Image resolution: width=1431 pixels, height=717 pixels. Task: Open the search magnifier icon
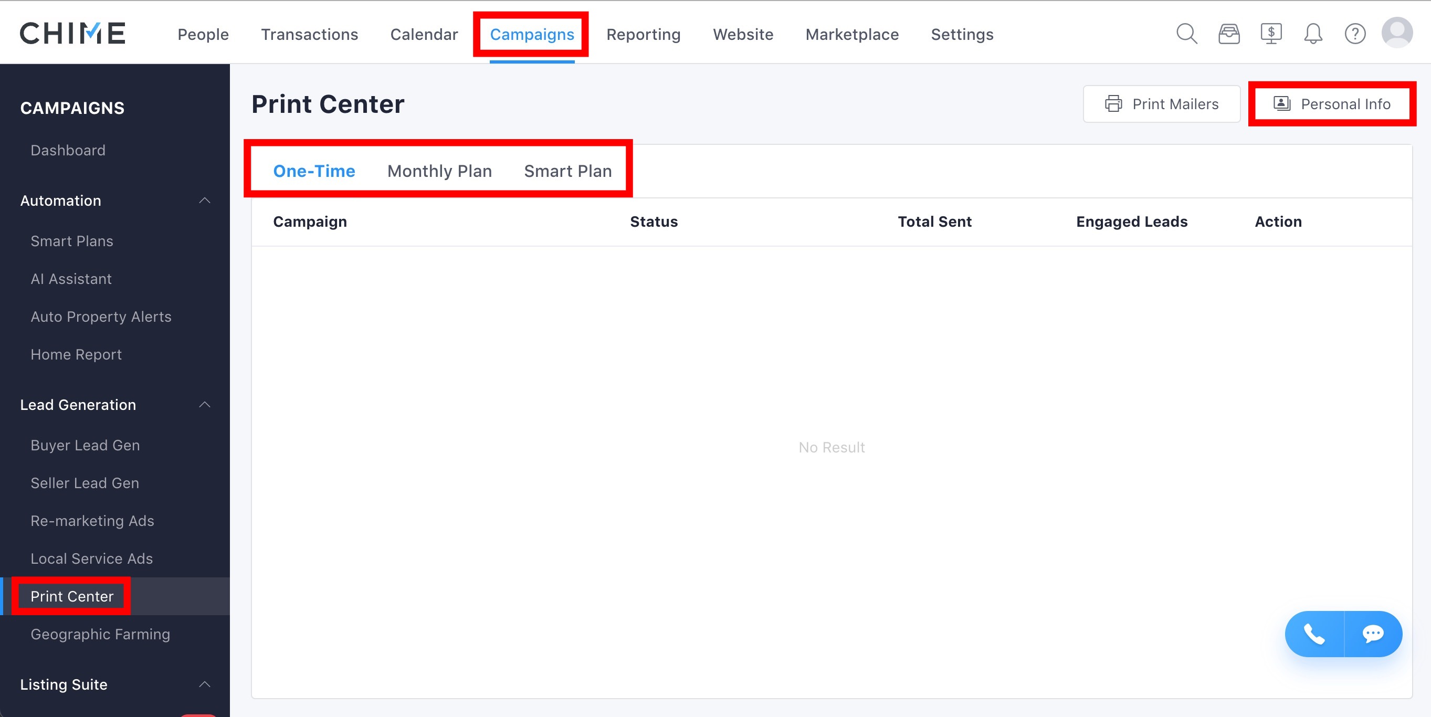click(1186, 34)
